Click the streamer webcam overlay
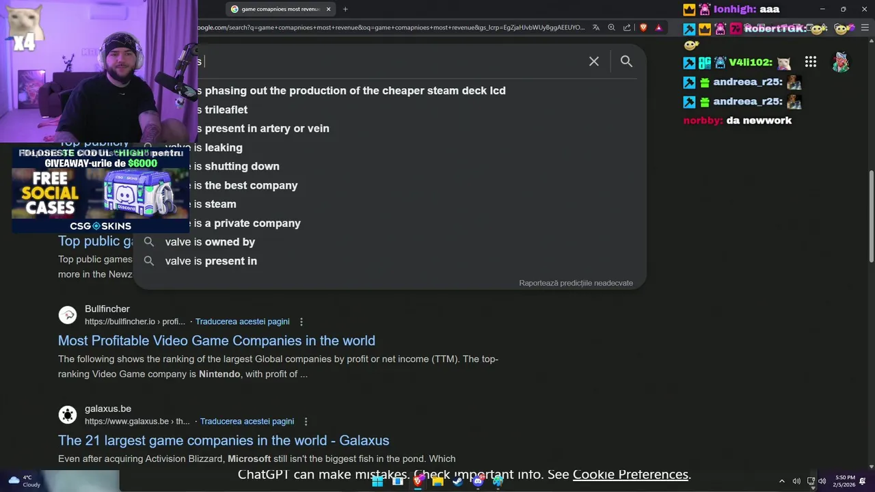Screen dimensions: 875x492 point(98,70)
